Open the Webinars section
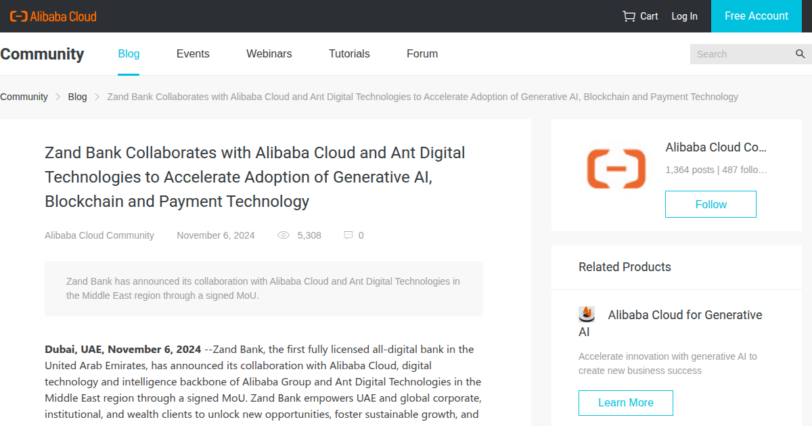 click(269, 53)
